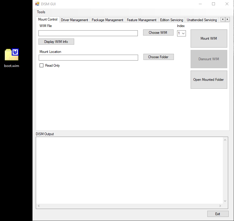This screenshot has width=234, height=221.
Task: Click the Mount WIM button
Action: click(209, 38)
